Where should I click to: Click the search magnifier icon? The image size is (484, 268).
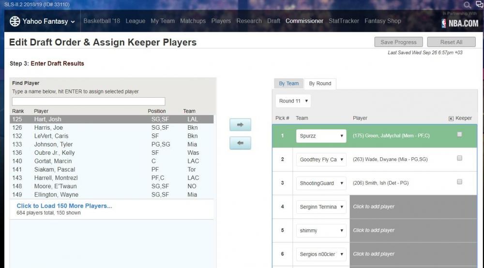click(467, 4)
